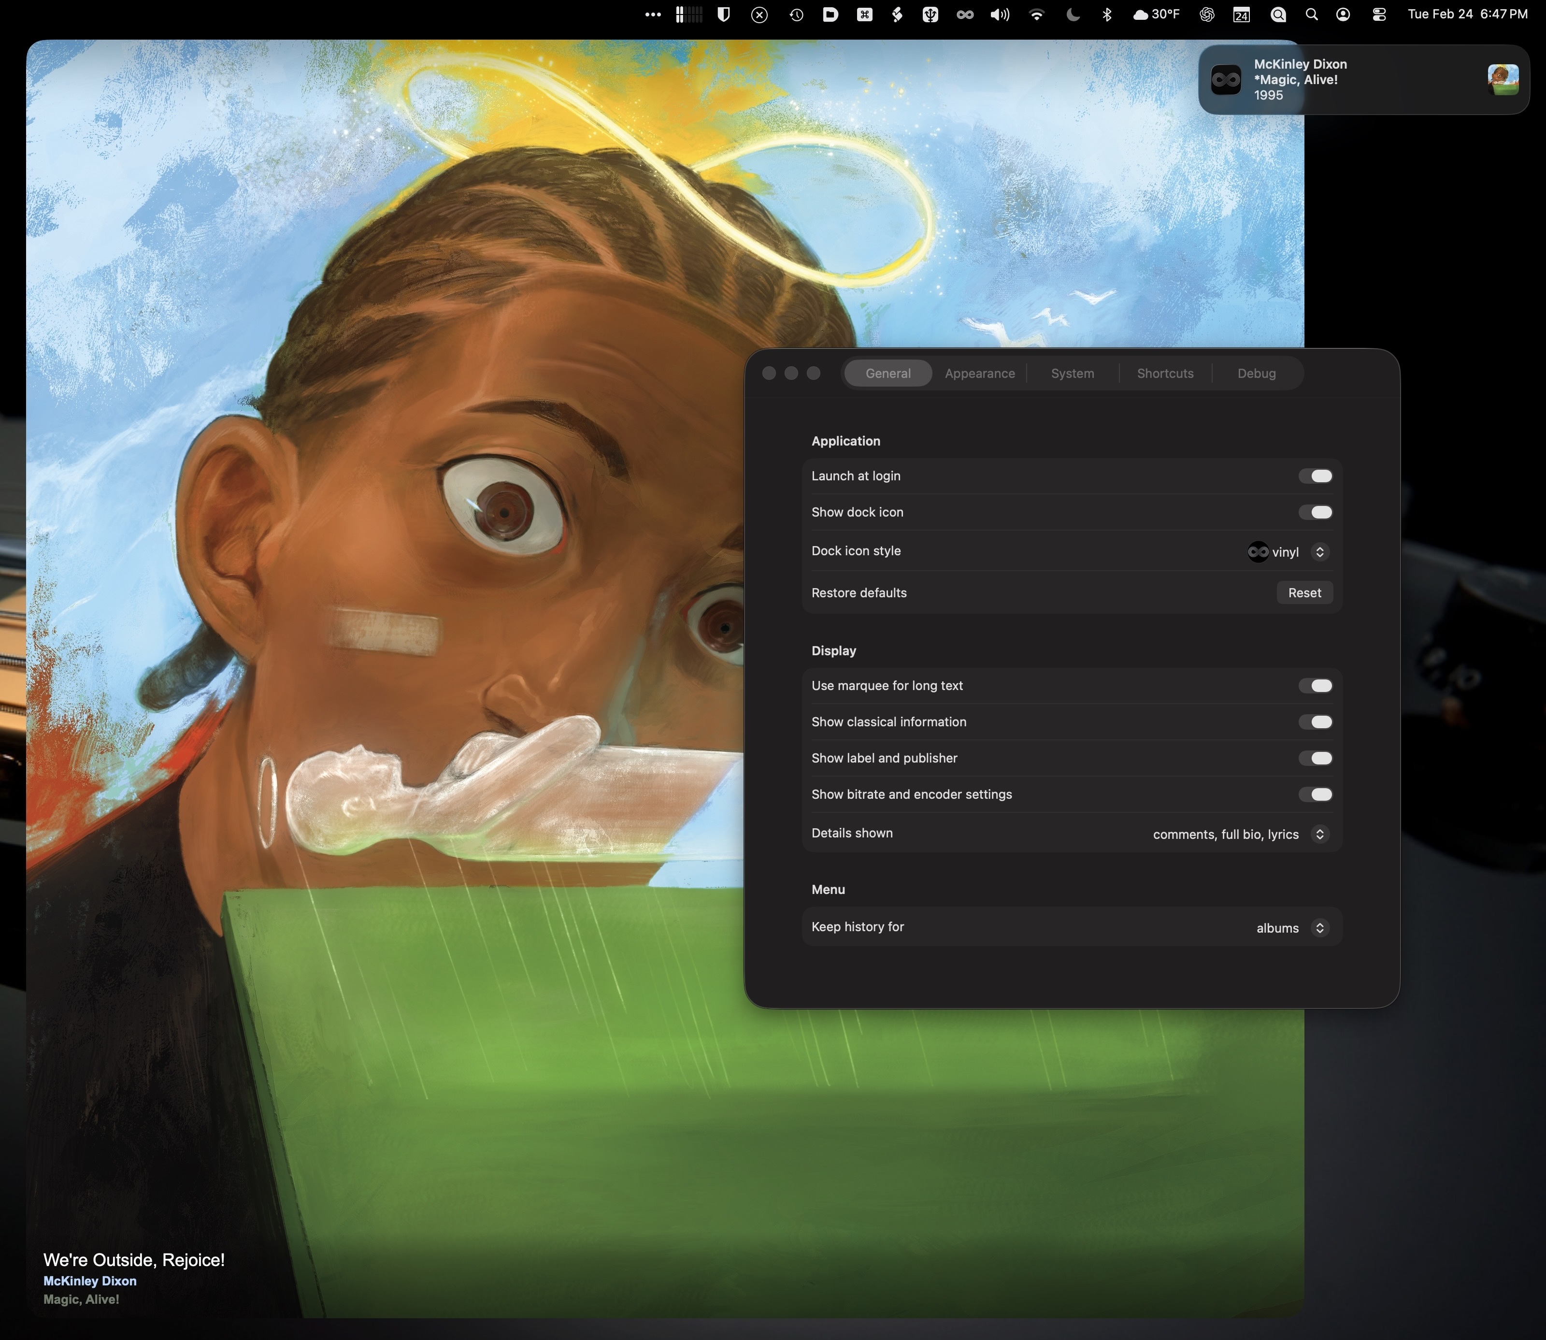This screenshot has height=1340, width=1546.
Task: Open the Dock icon style vinyl dropdown
Action: 1288,552
